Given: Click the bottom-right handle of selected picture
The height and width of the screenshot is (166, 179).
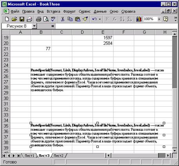Looking at the screenshot, I should [164, 147].
